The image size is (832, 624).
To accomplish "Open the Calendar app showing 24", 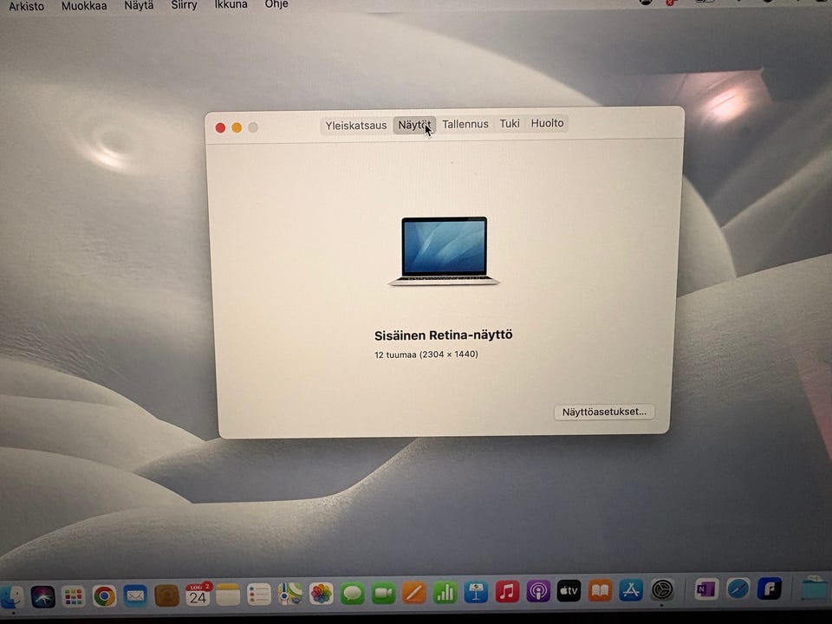I will tap(198, 595).
